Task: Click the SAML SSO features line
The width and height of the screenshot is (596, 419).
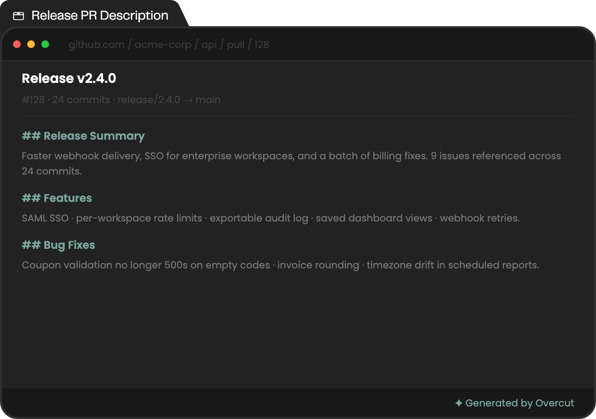Action: pyautogui.click(x=271, y=218)
